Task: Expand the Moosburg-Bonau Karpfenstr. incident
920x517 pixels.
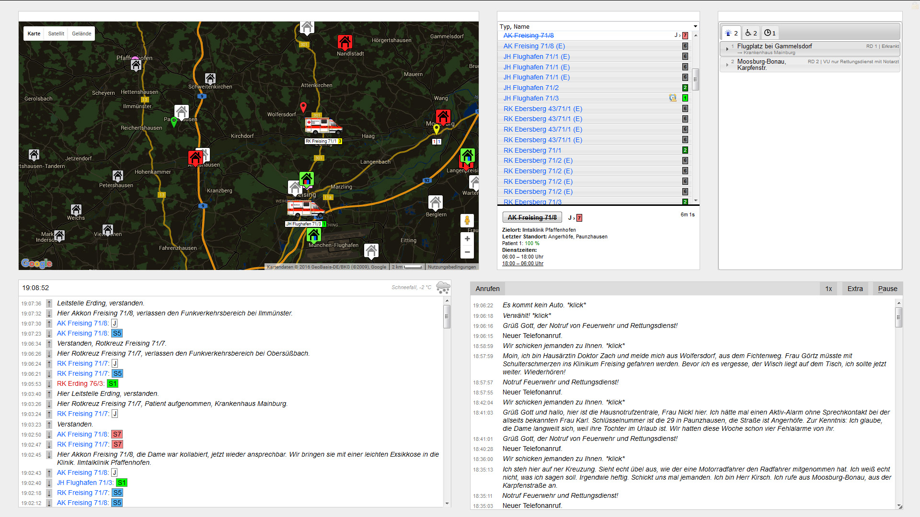Action: pyautogui.click(x=727, y=64)
